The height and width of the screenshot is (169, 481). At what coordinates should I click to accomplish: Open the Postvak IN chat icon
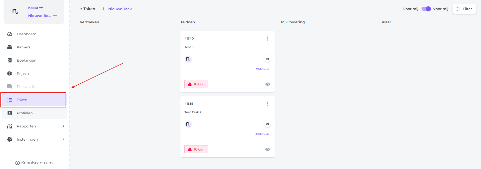[x=10, y=87]
